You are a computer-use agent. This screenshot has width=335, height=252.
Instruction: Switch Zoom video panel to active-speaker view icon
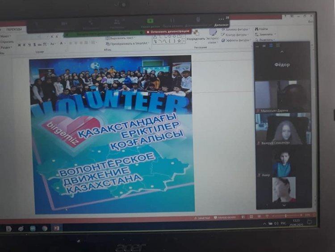[264, 46]
